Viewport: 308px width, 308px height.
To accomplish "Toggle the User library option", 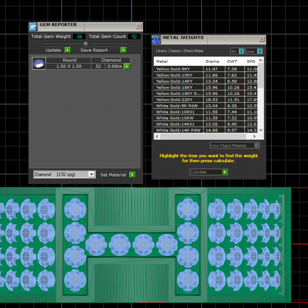I will [x=259, y=51].
